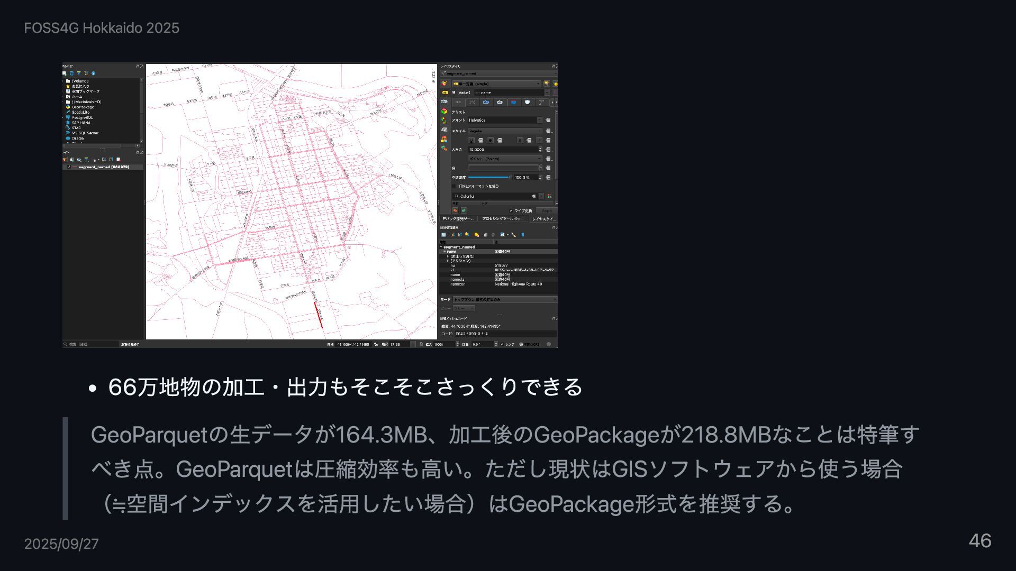Switch to the debugging tools tab

458,218
